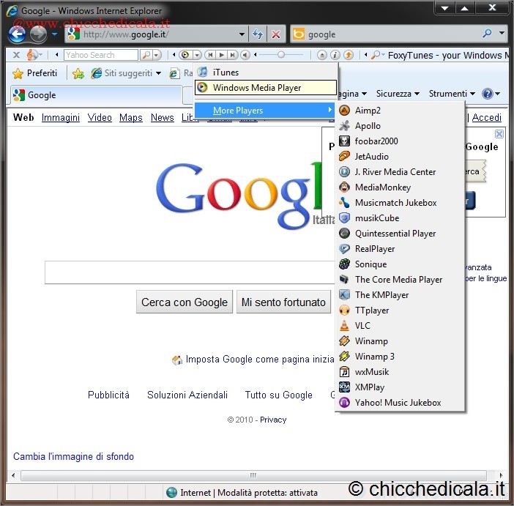Image resolution: width=514 pixels, height=506 pixels.
Task: Adjust the FoxyTunes volume slider
Action: click(x=281, y=55)
